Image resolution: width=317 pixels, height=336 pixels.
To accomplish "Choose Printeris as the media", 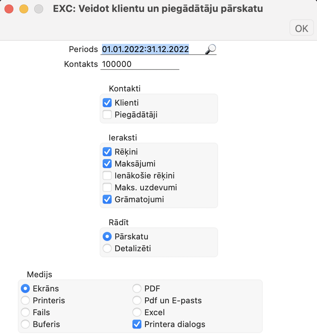I will click(x=25, y=300).
